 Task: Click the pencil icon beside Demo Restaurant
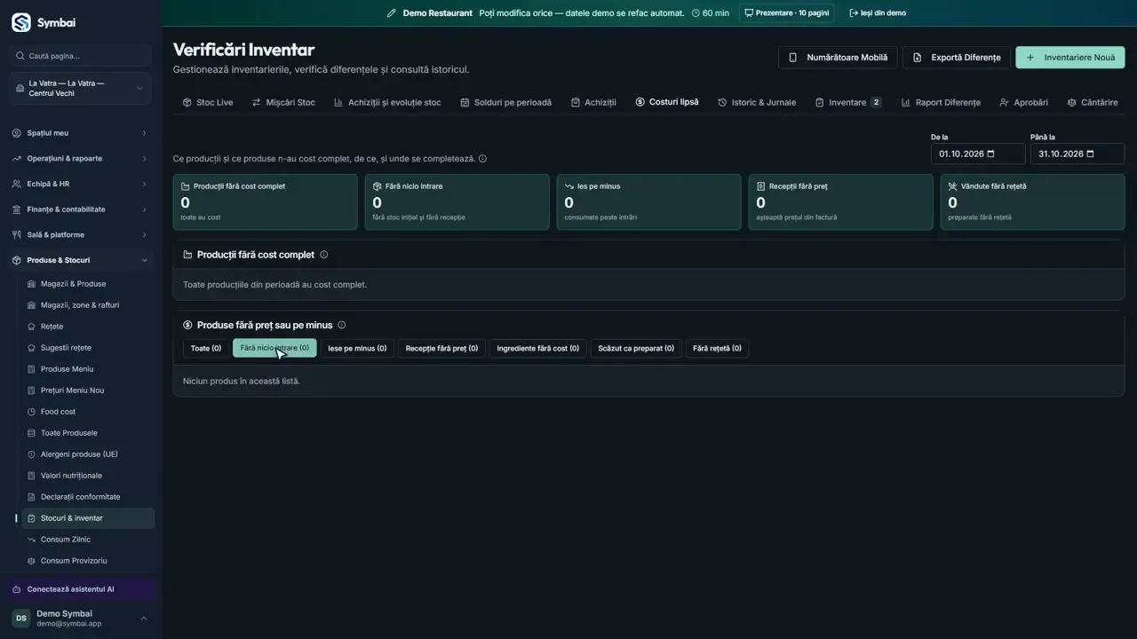pyautogui.click(x=392, y=13)
